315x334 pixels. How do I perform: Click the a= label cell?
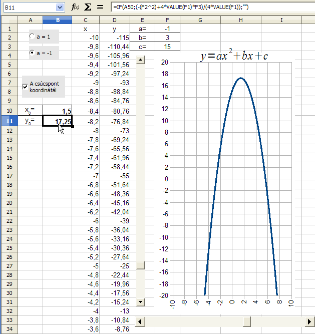142,29
